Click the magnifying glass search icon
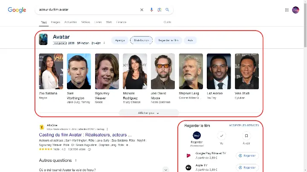307x172 pixels. [167, 9]
